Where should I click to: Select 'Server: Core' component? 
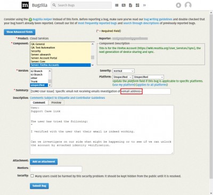(x=60, y=61)
